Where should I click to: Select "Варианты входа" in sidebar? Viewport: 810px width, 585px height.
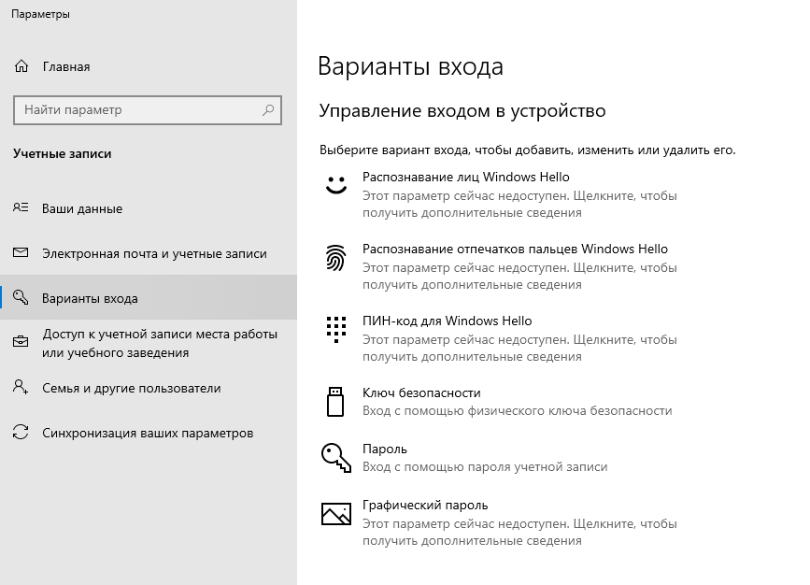pyautogui.click(x=149, y=298)
